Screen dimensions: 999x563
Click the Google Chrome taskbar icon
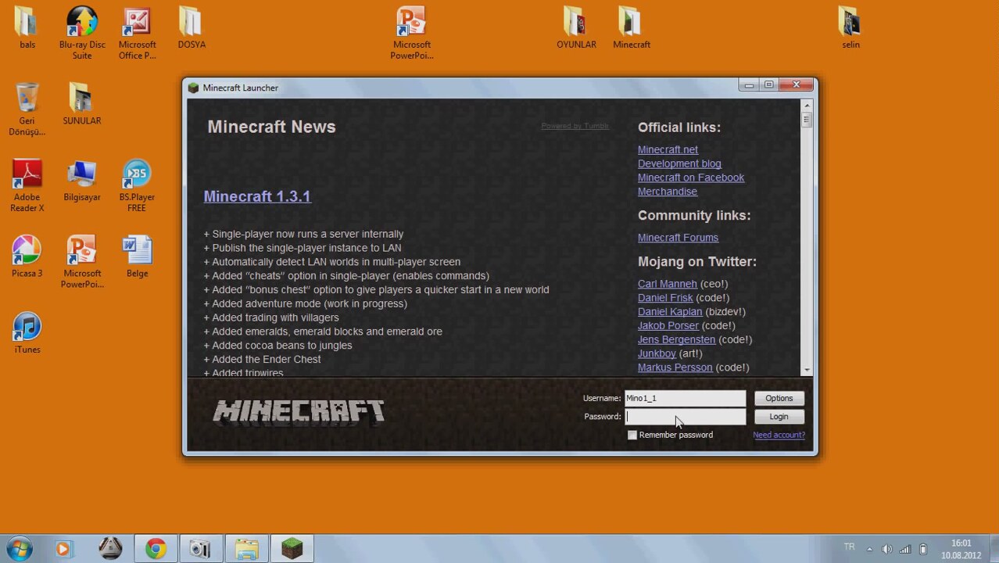(156, 549)
